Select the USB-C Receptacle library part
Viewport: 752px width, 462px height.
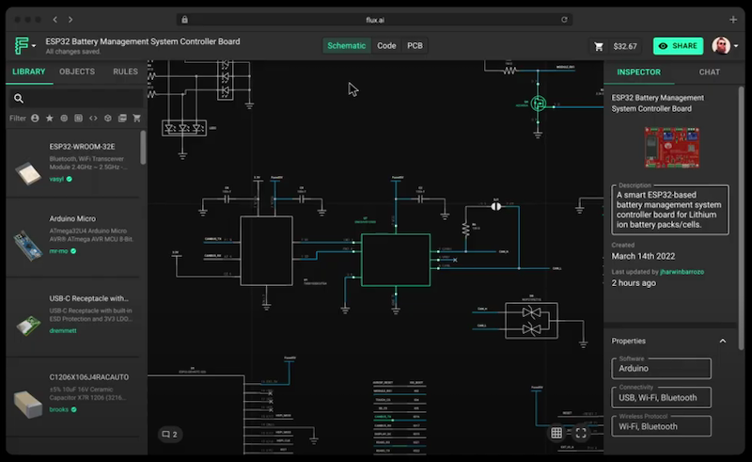pyautogui.click(x=73, y=317)
